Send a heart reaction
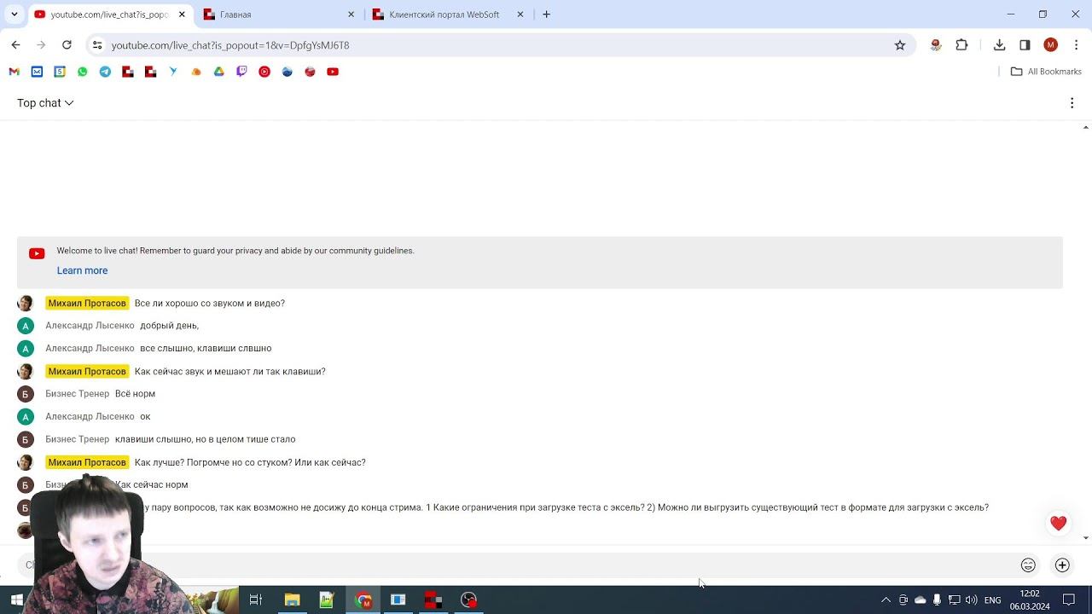1092x614 pixels. coord(1058,524)
